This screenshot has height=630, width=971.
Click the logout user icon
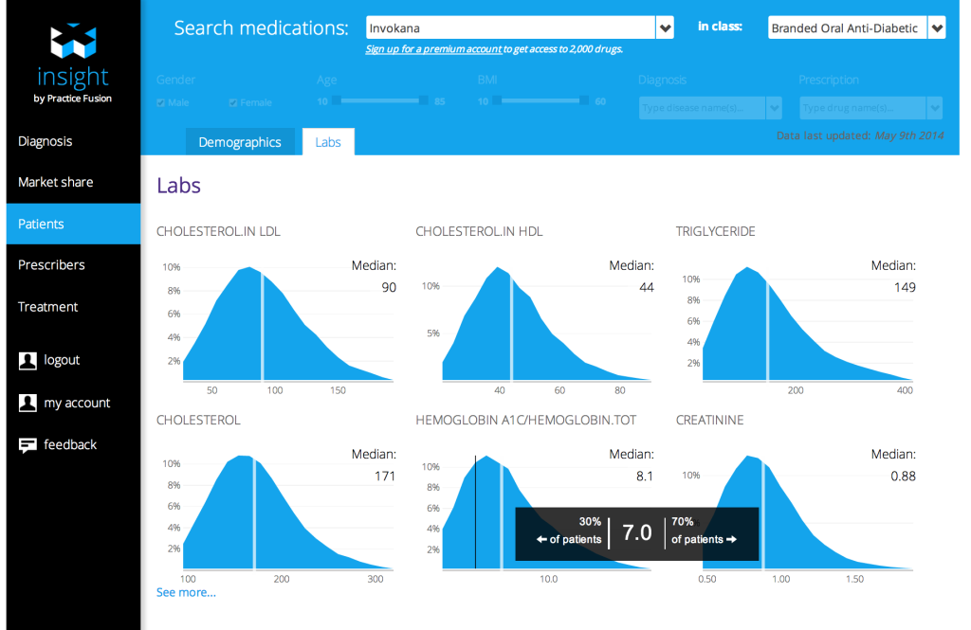click(27, 361)
